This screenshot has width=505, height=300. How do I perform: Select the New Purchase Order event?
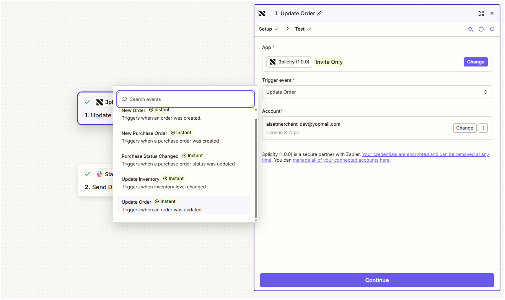pos(184,137)
